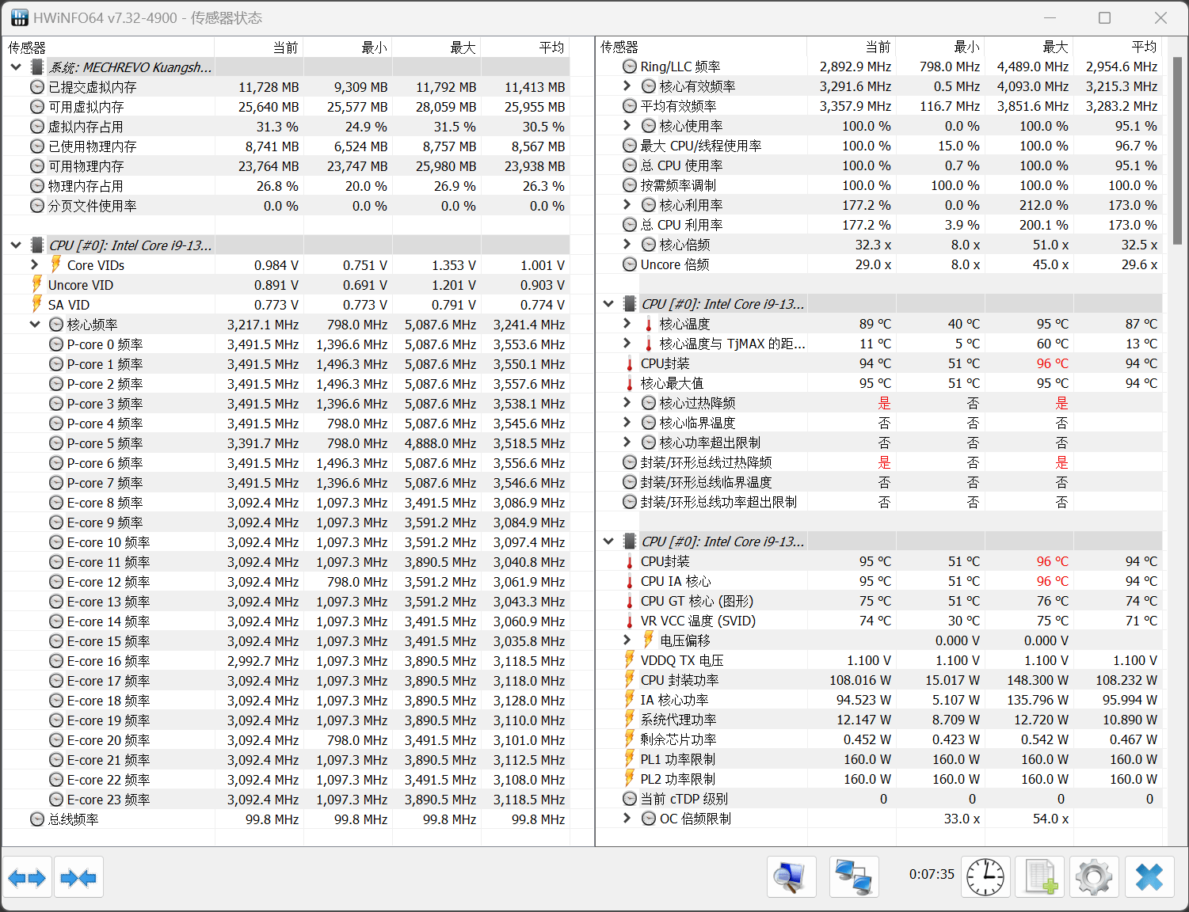Screen dimensions: 1189x912
Task: Expand the 核心倍频 row
Action: coord(627,245)
